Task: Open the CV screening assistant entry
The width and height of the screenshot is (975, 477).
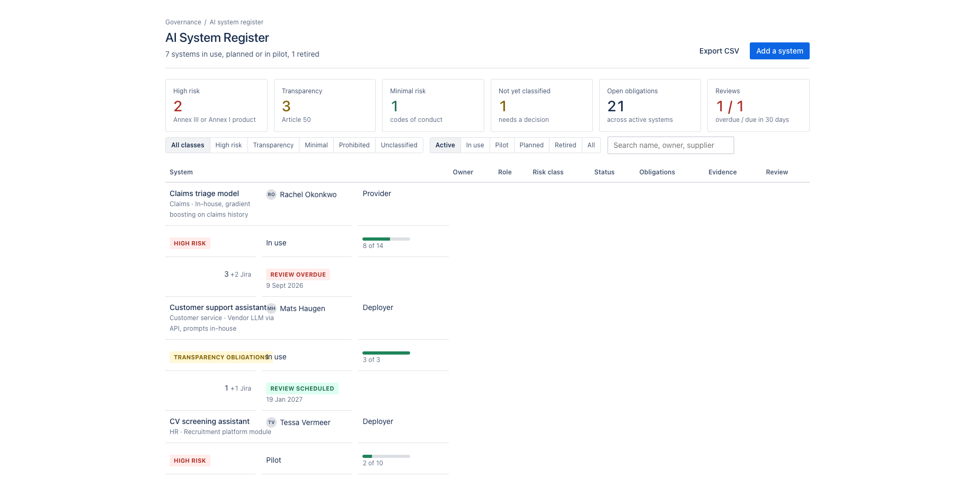Action: coord(209,421)
